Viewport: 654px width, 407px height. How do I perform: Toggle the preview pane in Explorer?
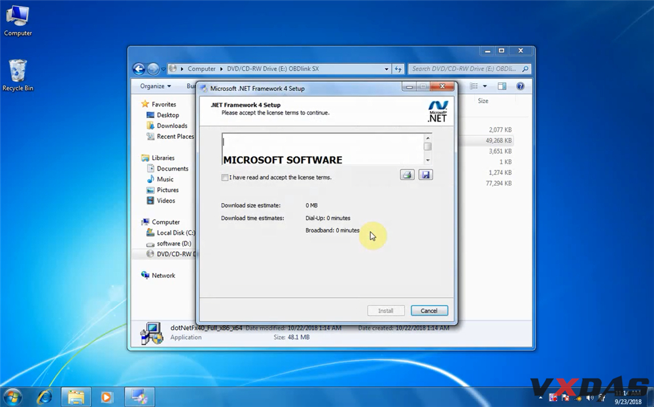pos(502,86)
